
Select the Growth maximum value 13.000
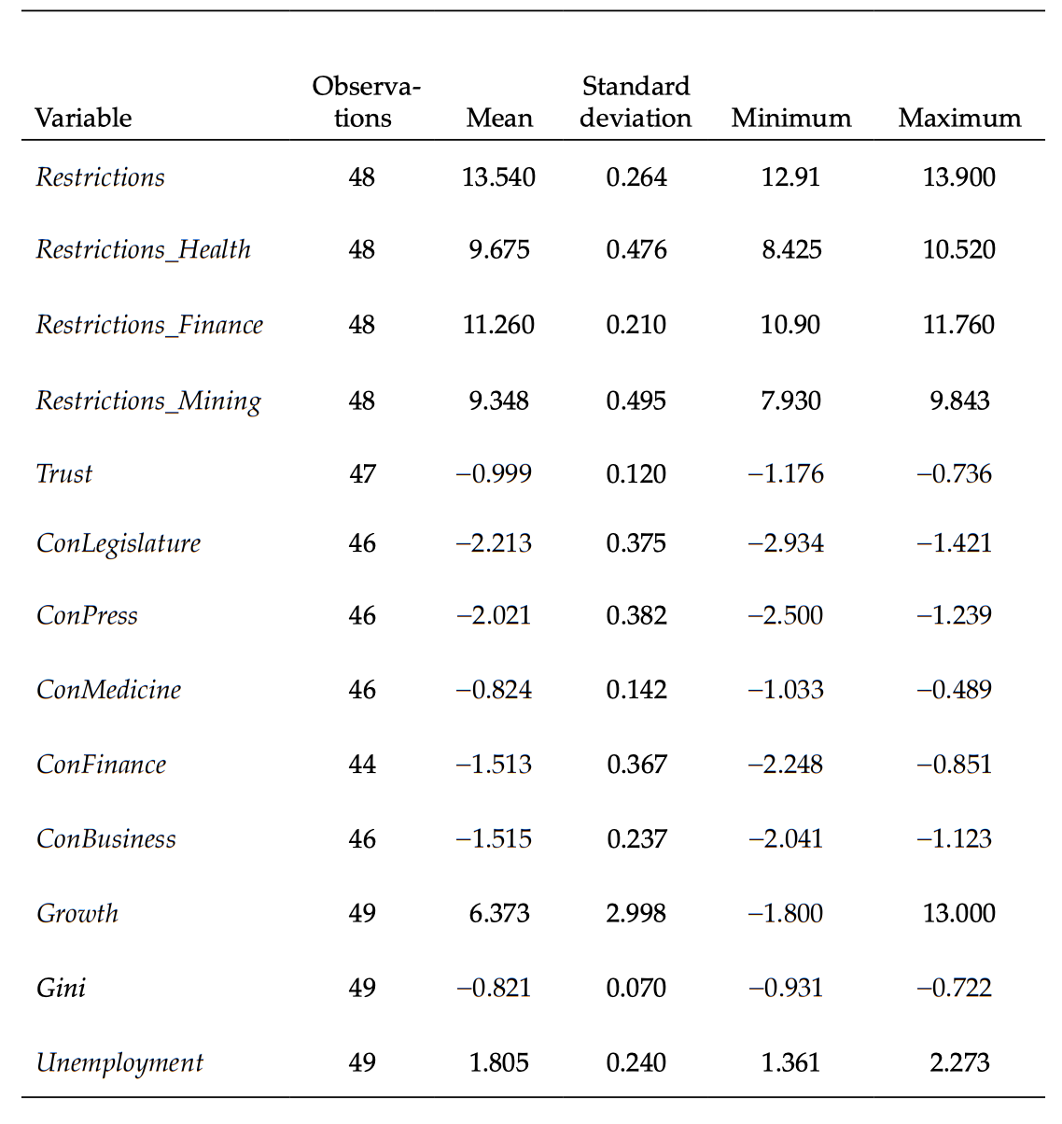click(x=958, y=912)
